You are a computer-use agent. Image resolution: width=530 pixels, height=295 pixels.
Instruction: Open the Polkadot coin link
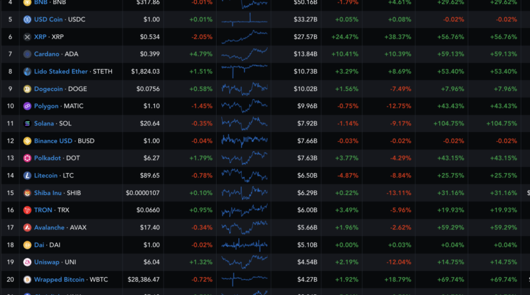[49, 158]
